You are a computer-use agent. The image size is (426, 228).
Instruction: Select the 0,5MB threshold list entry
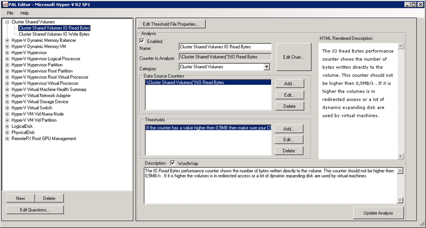[x=208, y=128]
